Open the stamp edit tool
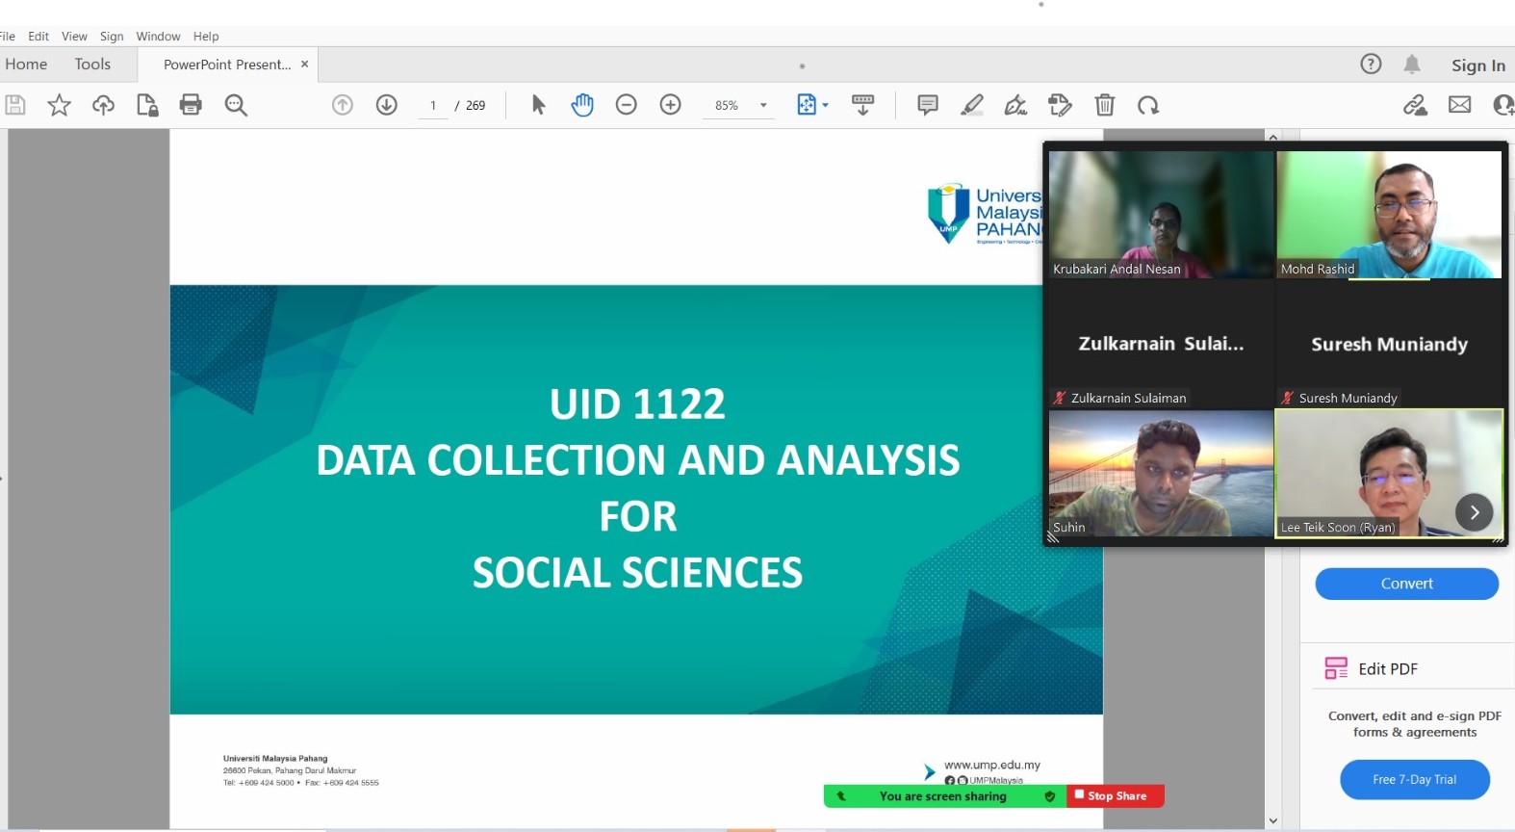The width and height of the screenshot is (1515, 832). tap(1060, 105)
